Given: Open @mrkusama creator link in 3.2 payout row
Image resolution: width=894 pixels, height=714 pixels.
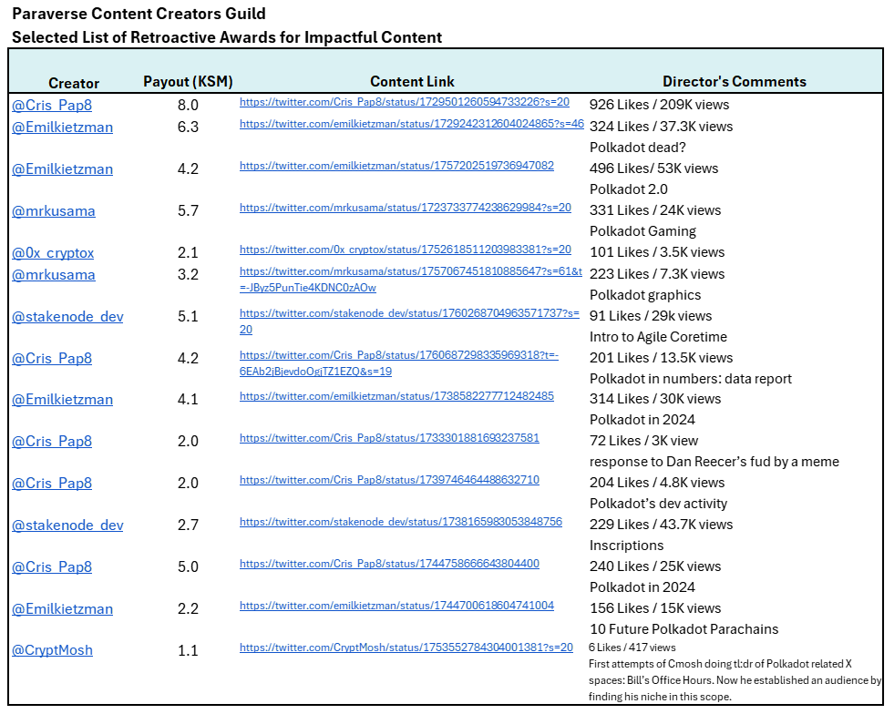Looking at the screenshot, I should click(x=54, y=275).
